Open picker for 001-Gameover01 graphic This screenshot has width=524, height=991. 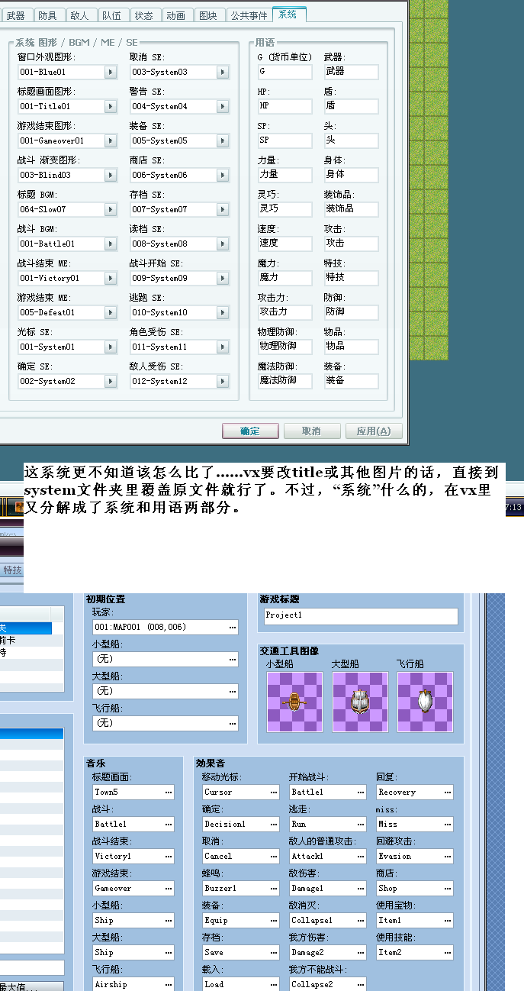point(111,140)
